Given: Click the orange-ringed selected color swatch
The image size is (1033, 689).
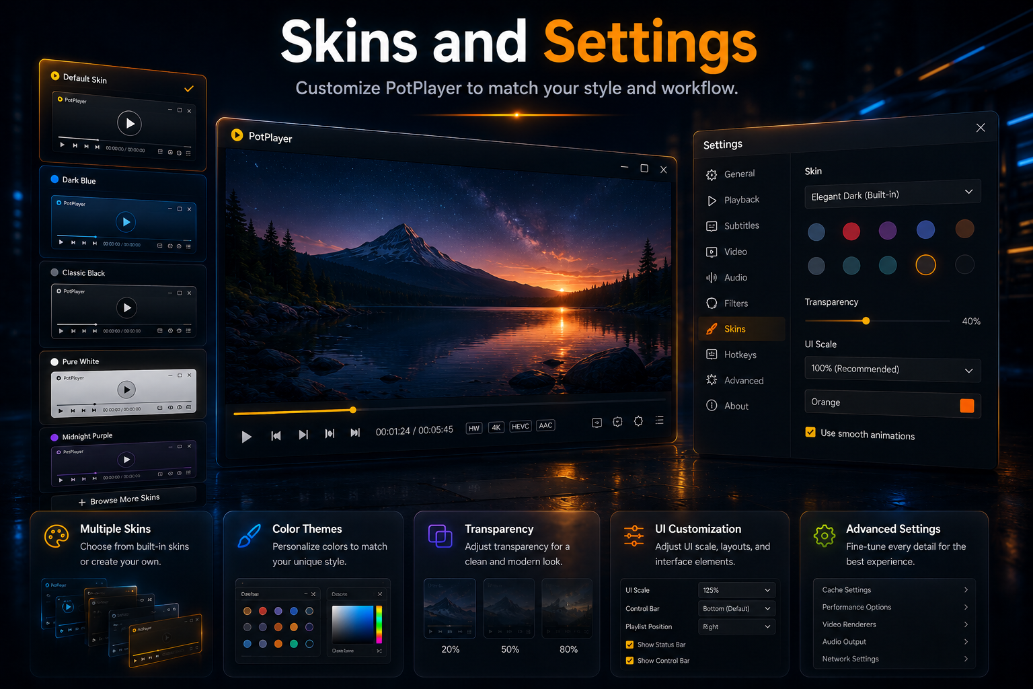Looking at the screenshot, I should 925,265.
